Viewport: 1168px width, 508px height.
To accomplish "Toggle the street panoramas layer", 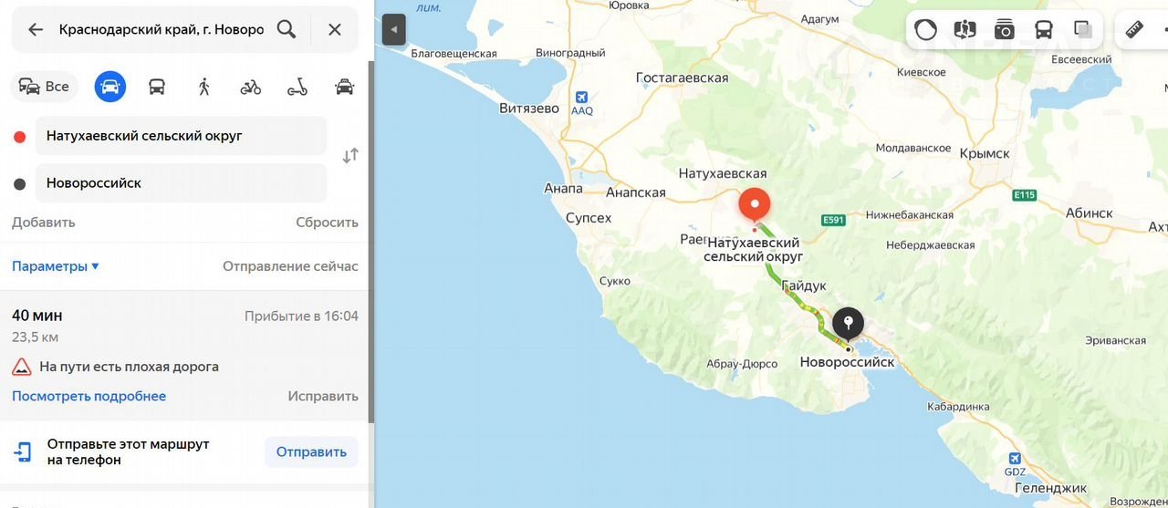I will pyautogui.click(x=965, y=29).
